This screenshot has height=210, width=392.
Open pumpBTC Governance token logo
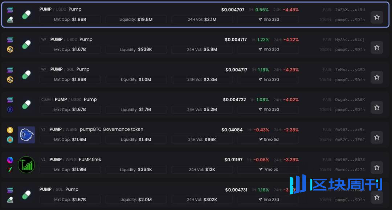[x=26, y=135]
